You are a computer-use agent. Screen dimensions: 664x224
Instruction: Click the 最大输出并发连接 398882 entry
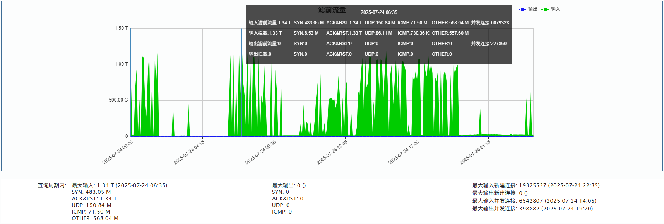tap(532, 209)
